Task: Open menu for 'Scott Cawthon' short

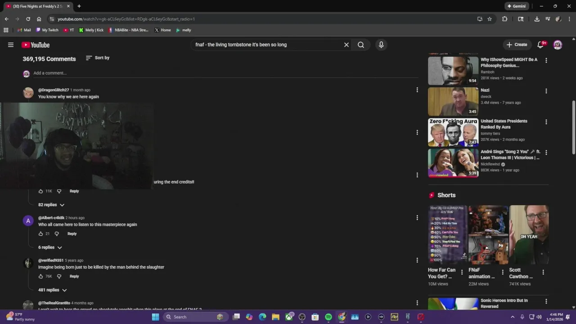Action: pos(543,272)
